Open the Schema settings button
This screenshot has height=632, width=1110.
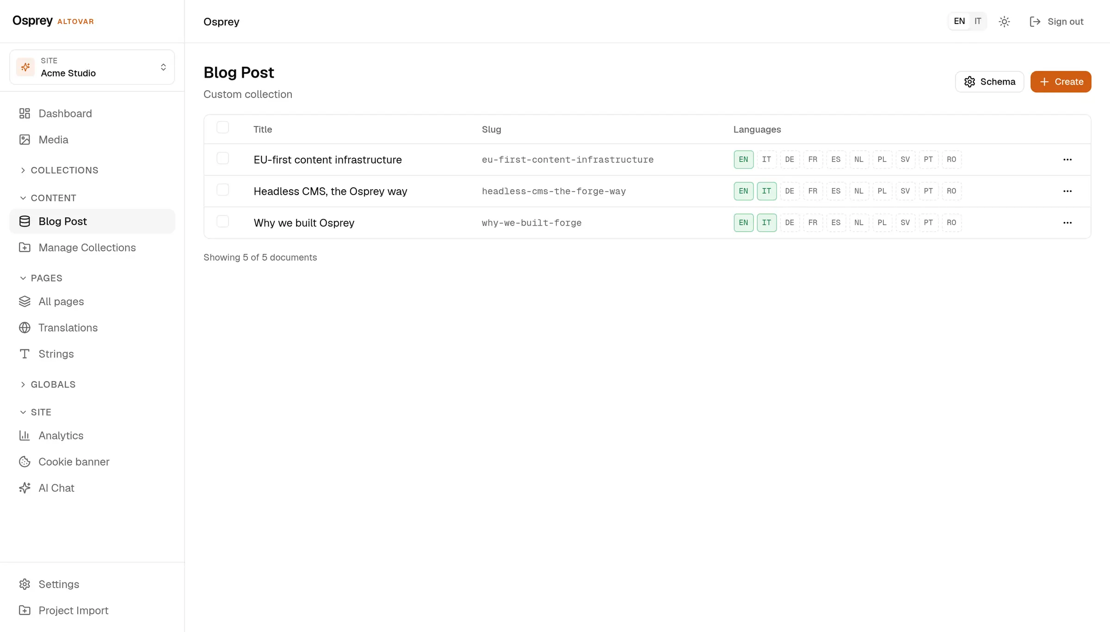pyautogui.click(x=989, y=82)
